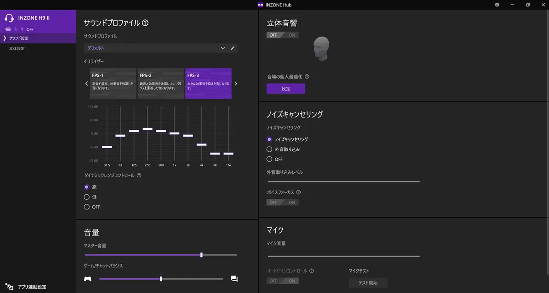Image resolution: width=549 pixels, height=293 pixels.
Task: Open アプリ連動設定 at the sidebar bottom
Action: tap(32, 287)
